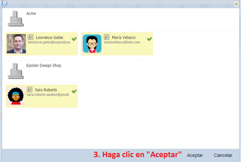Click the Cancelar button
This screenshot has width=241, height=162.
coord(223,155)
